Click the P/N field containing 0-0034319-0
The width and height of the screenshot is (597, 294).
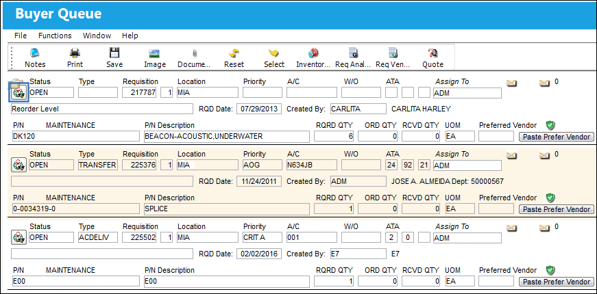pyautogui.click(x=76, y=209)
